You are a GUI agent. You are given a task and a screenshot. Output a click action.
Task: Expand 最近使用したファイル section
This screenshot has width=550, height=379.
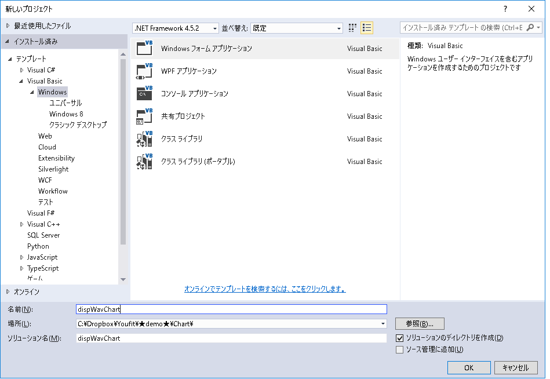(8, 25)
